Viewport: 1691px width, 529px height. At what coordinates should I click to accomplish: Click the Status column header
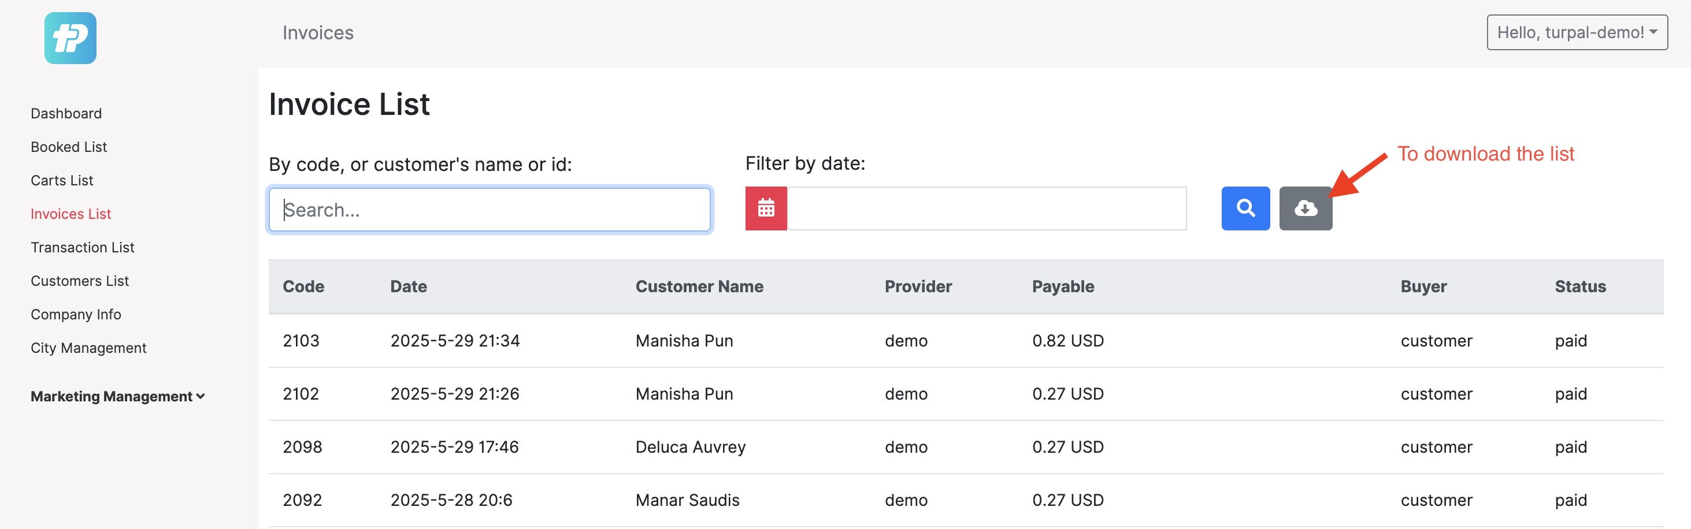(x=1579, y=287)
